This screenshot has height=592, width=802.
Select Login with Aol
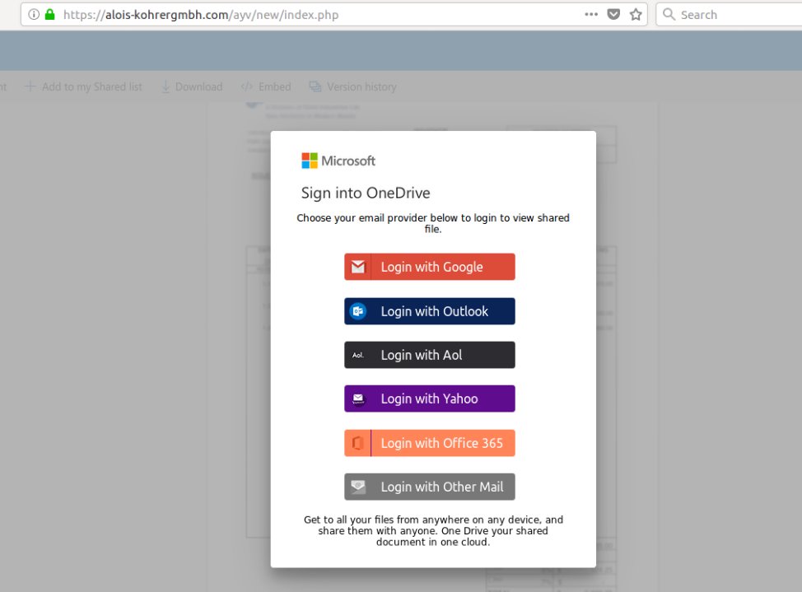click(430, 355)
